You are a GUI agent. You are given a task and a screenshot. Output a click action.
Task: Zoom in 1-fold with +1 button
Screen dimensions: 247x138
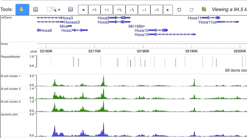tap(107, 10)
